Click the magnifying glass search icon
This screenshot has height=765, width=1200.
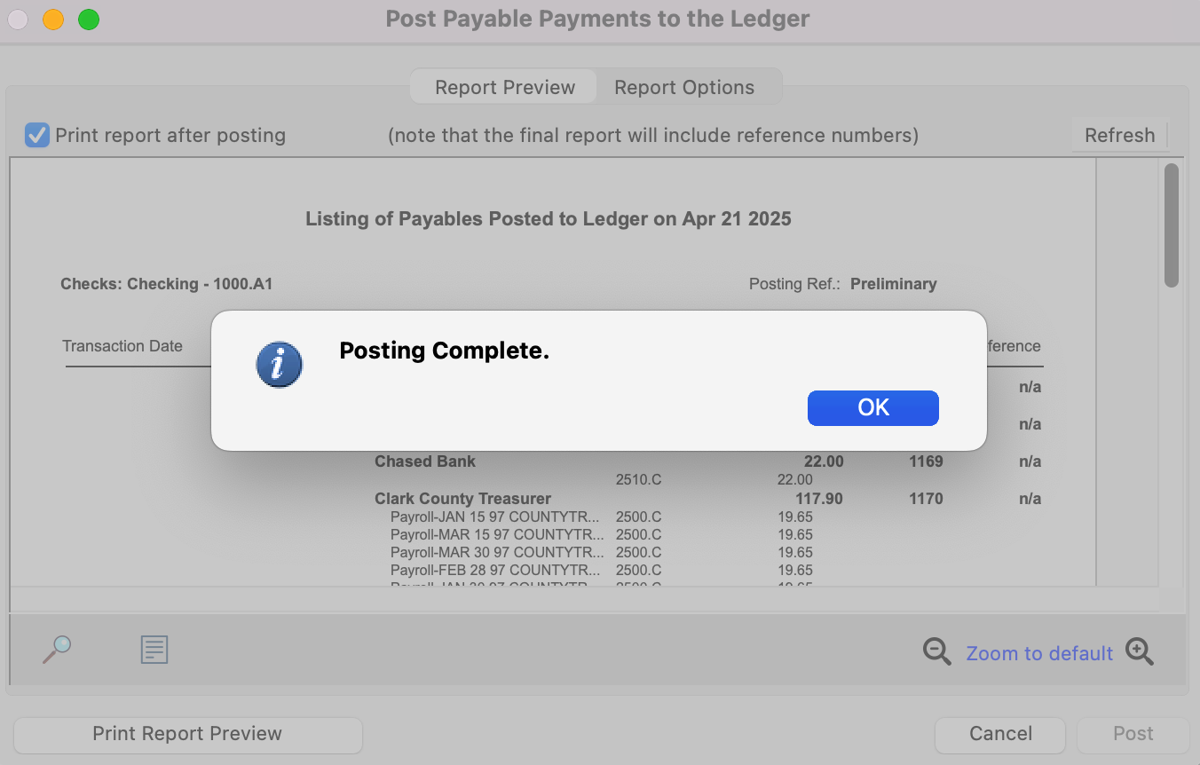coord(57,650)
